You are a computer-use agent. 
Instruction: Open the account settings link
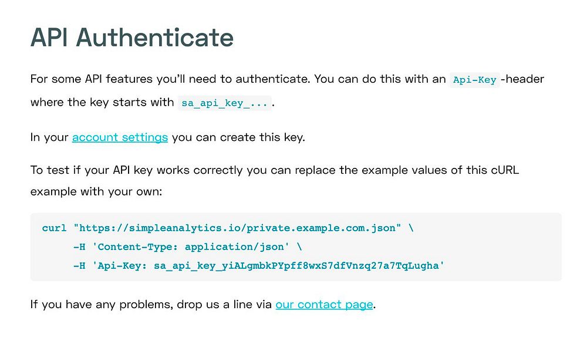120,137
